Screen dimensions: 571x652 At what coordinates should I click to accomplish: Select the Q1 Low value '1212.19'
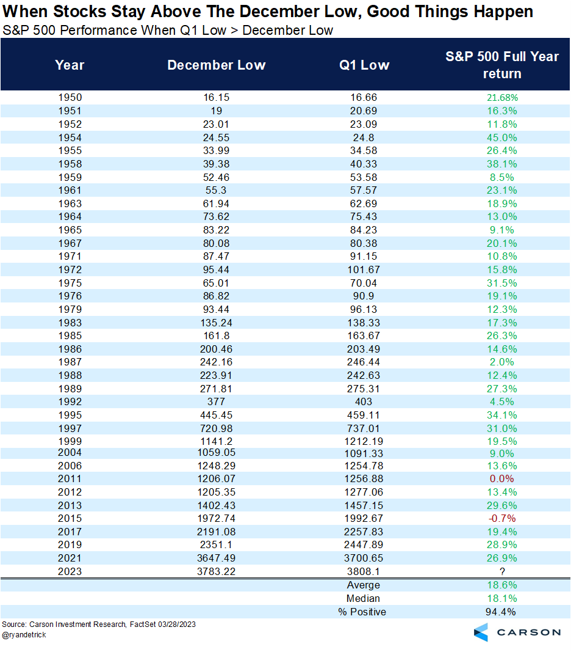pos(364,441)
